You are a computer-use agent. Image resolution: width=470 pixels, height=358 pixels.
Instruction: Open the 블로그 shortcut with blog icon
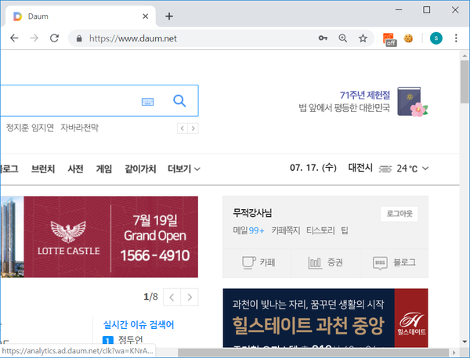click(394, 262)
